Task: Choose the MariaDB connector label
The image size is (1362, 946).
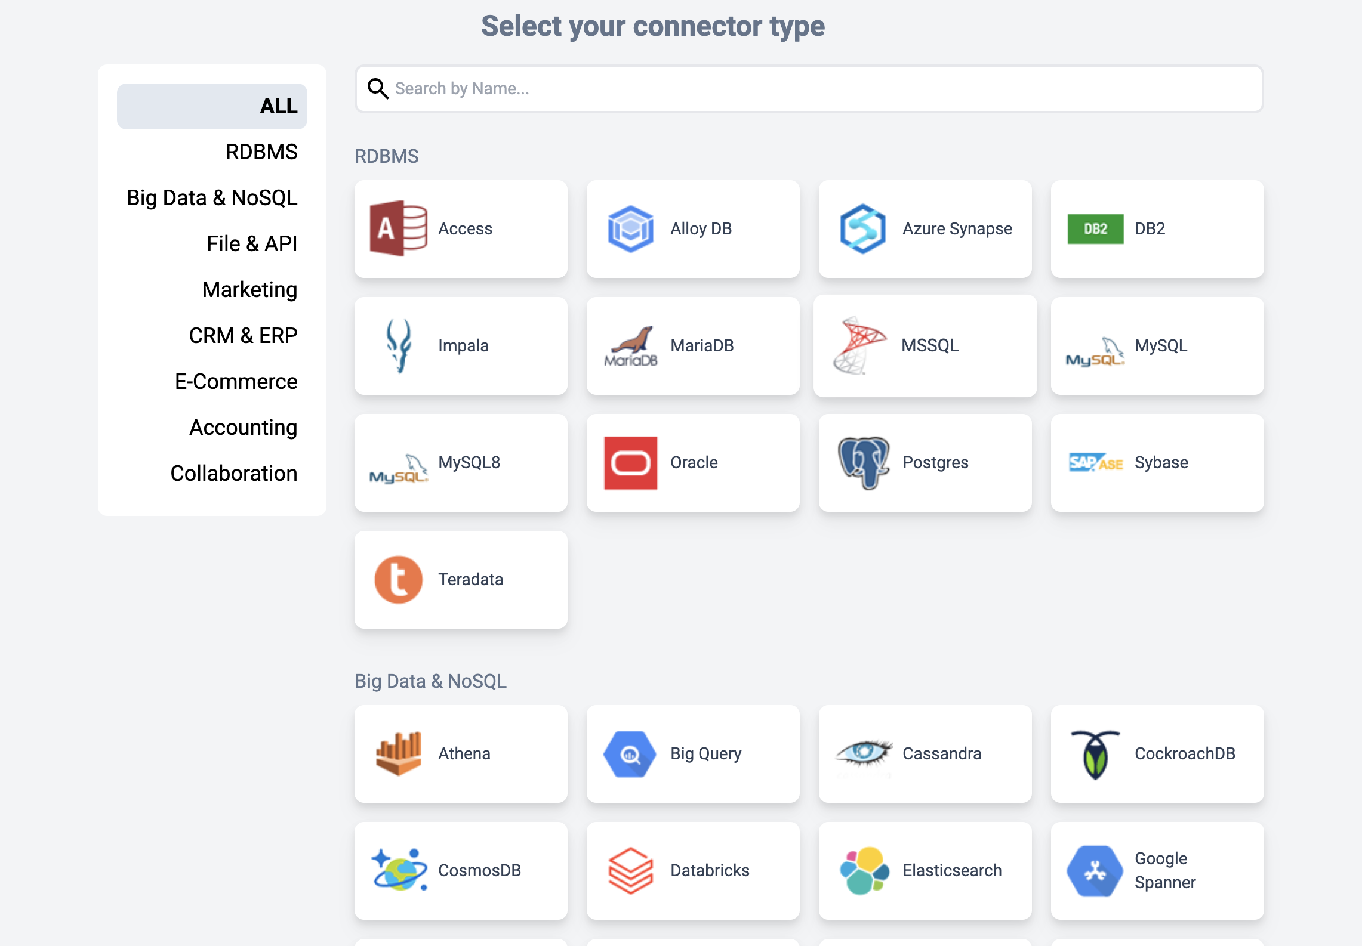Action: tap(702, 346)
